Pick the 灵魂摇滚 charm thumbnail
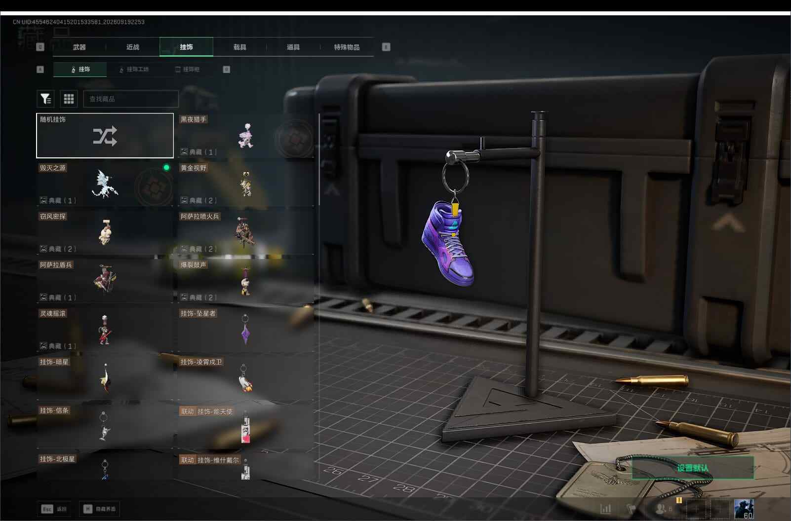 click(x=105, y=330)
